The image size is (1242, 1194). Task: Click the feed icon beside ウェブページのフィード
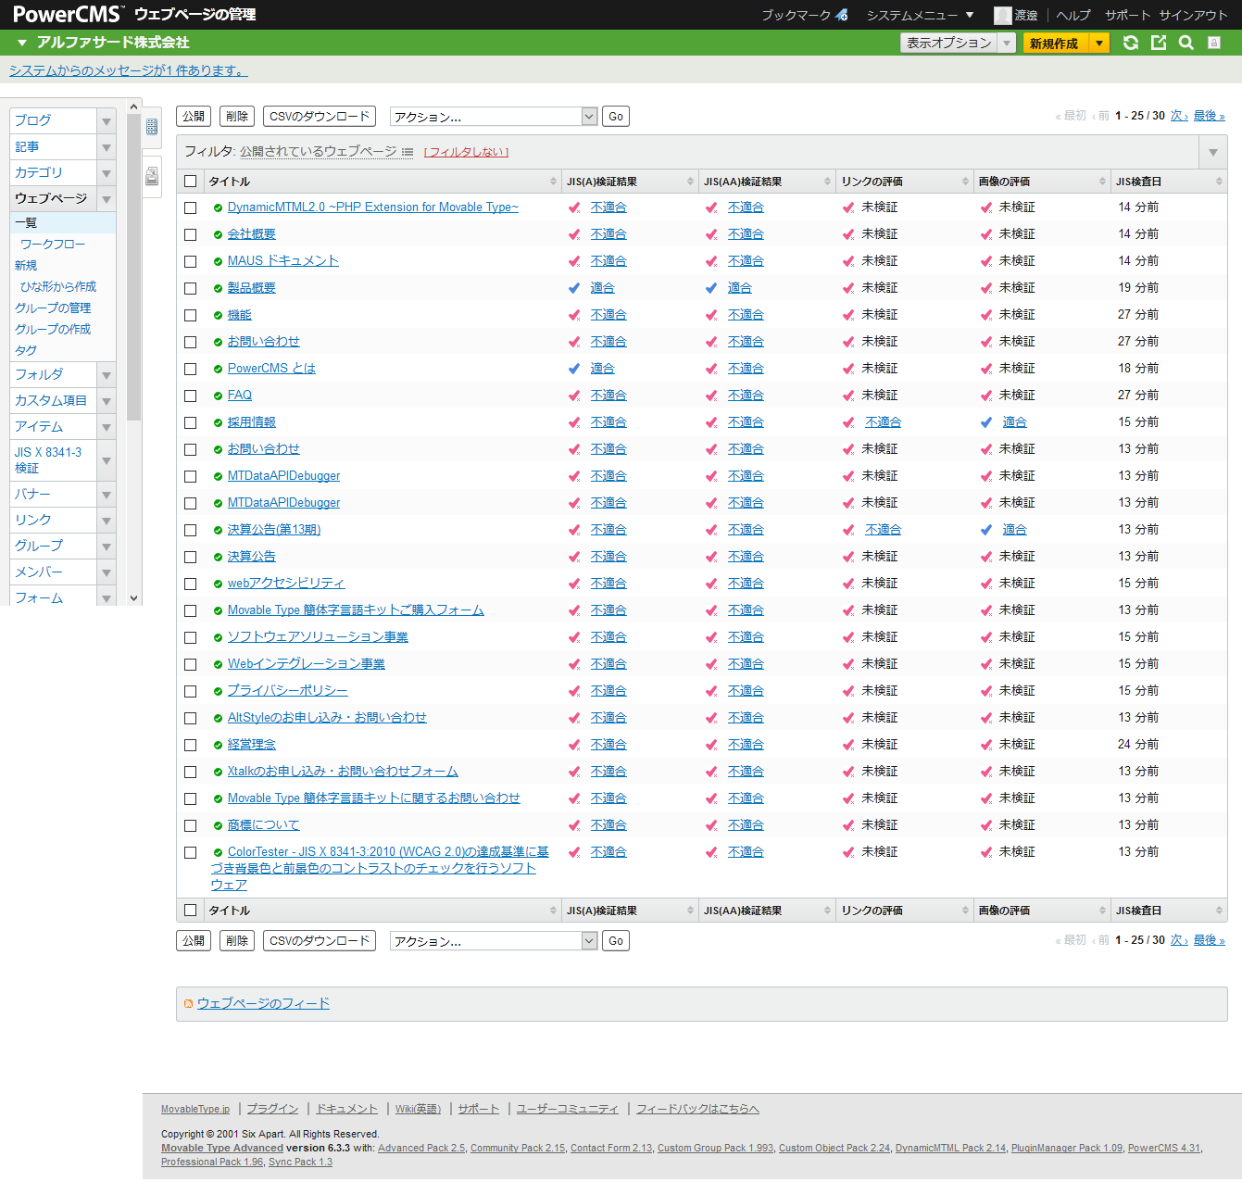point(189,1004)
